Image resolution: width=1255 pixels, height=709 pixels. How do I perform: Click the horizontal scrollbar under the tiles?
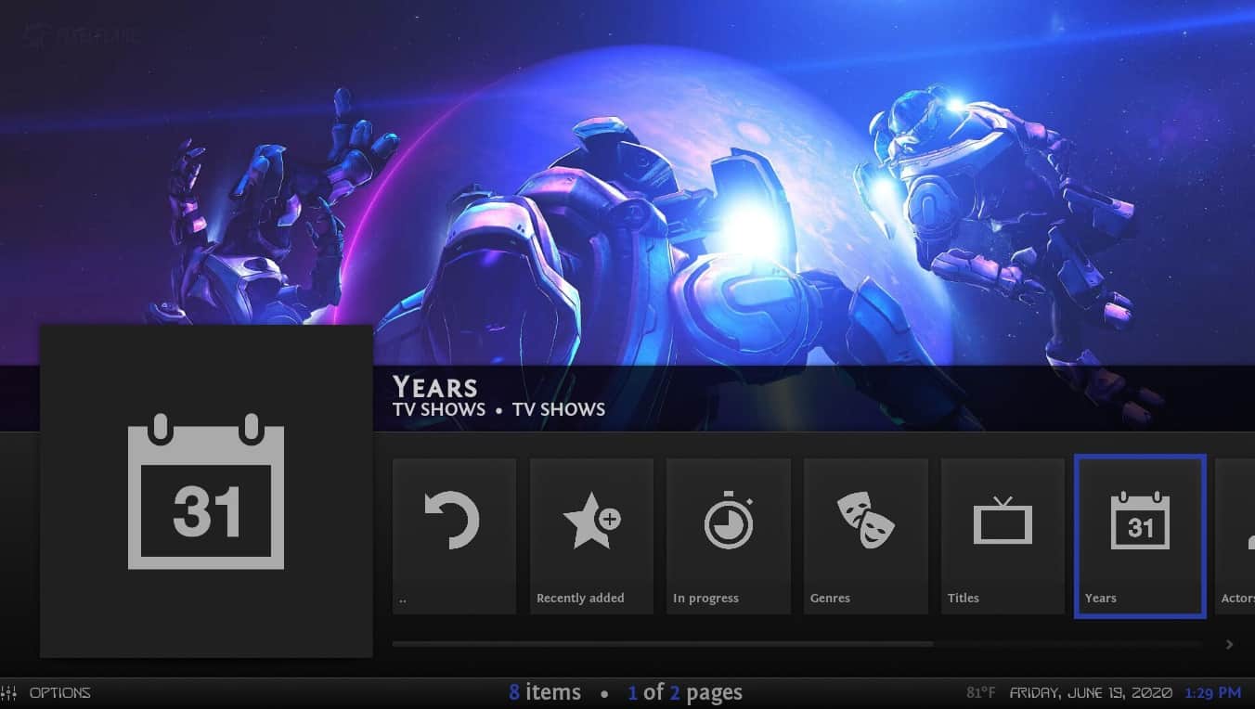pos(798,643)
